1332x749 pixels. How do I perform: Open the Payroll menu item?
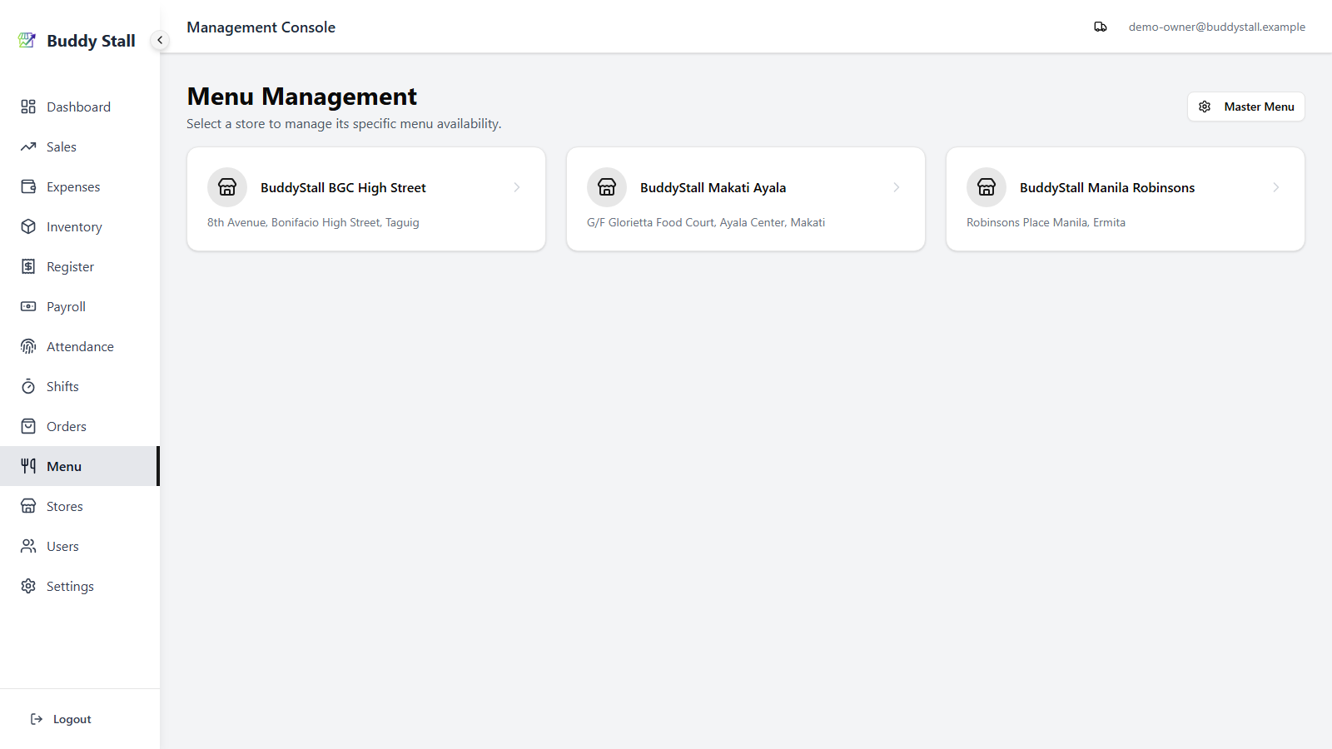click(79, 306)
